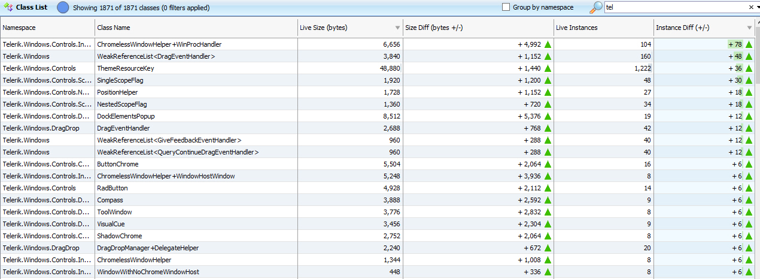Viewport: 760px width, 279px height.
Task: Click the magnifying glass search icon
Action: tap(596, 7)
